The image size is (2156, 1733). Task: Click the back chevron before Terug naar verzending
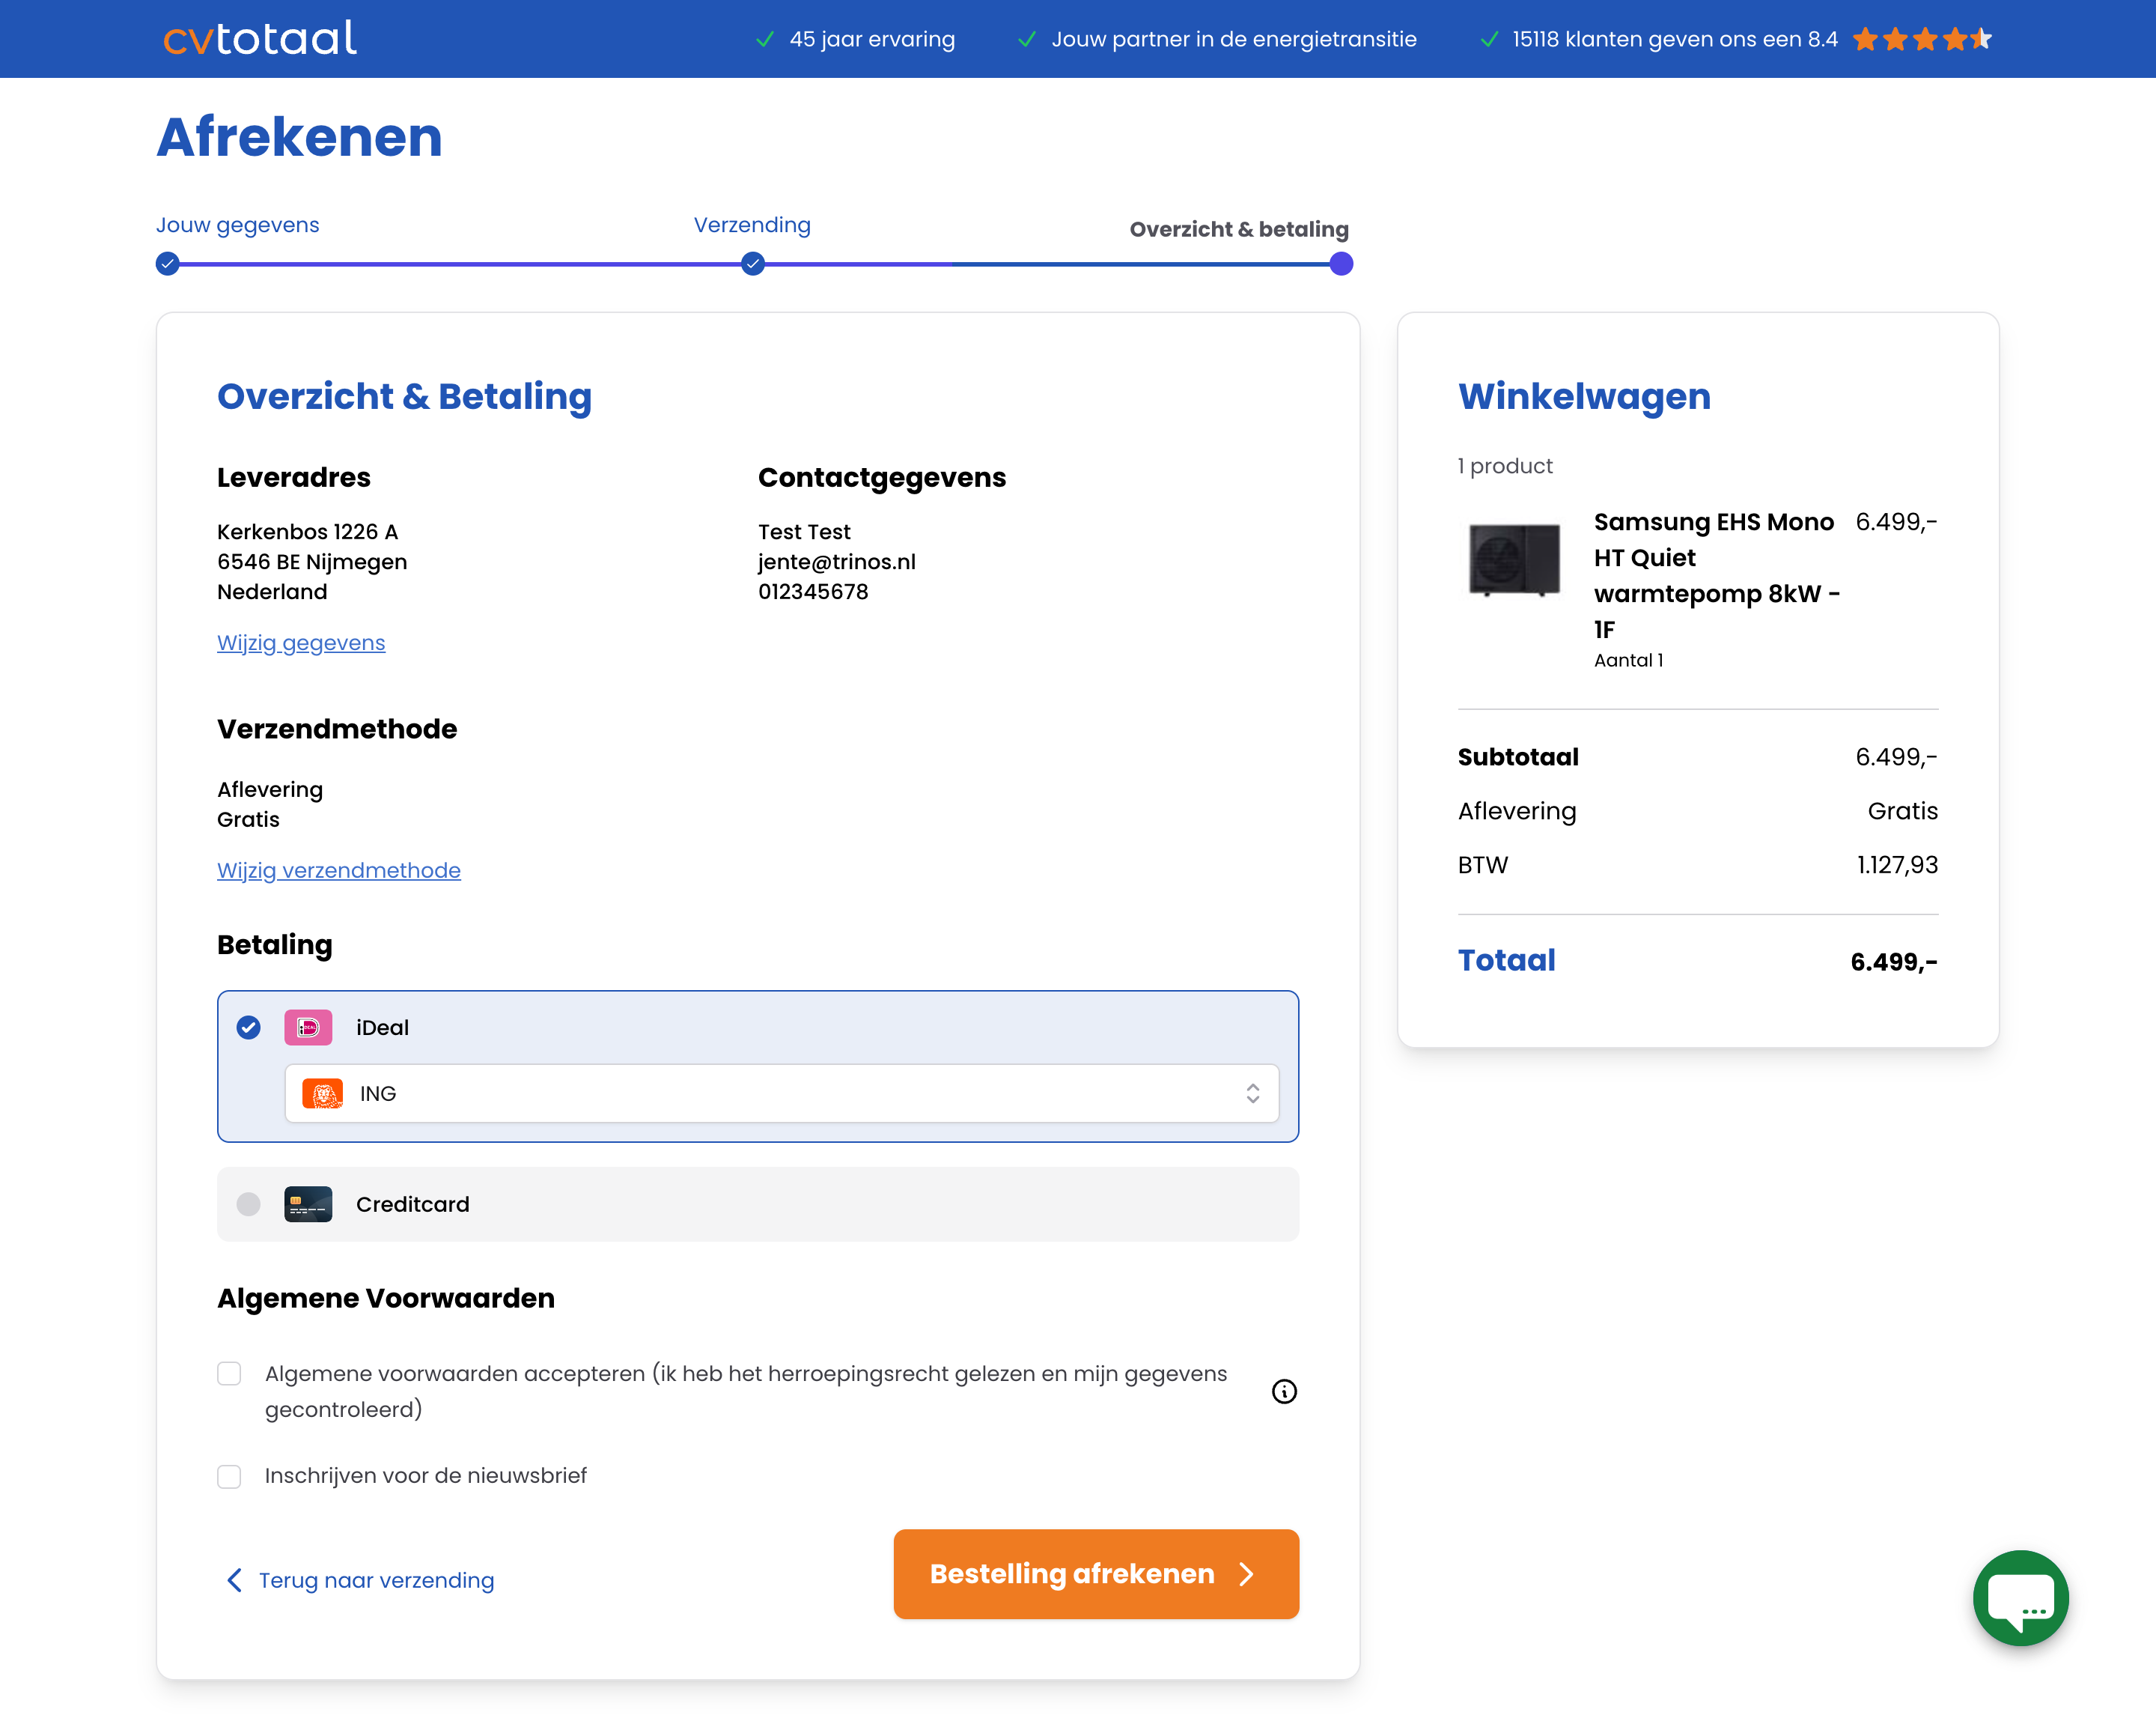click(234, 1580)
